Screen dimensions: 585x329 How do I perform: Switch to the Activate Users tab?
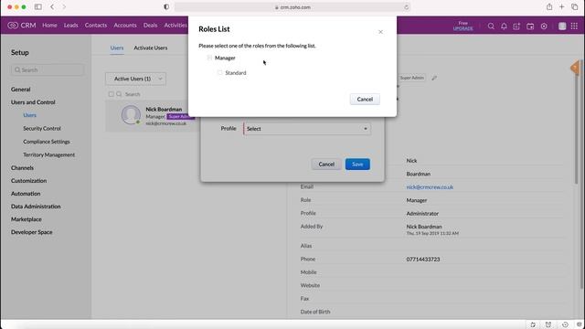click(150, 48)
